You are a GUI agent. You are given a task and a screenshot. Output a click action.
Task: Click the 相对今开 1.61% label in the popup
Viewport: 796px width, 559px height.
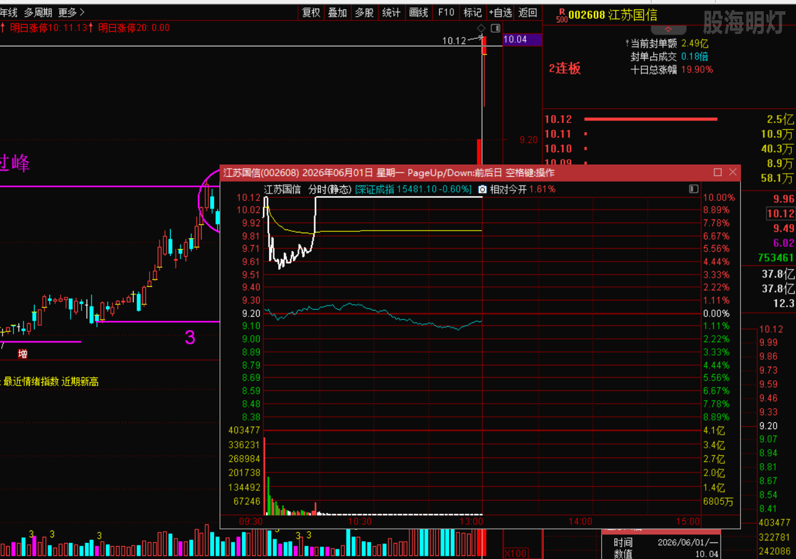523,189
